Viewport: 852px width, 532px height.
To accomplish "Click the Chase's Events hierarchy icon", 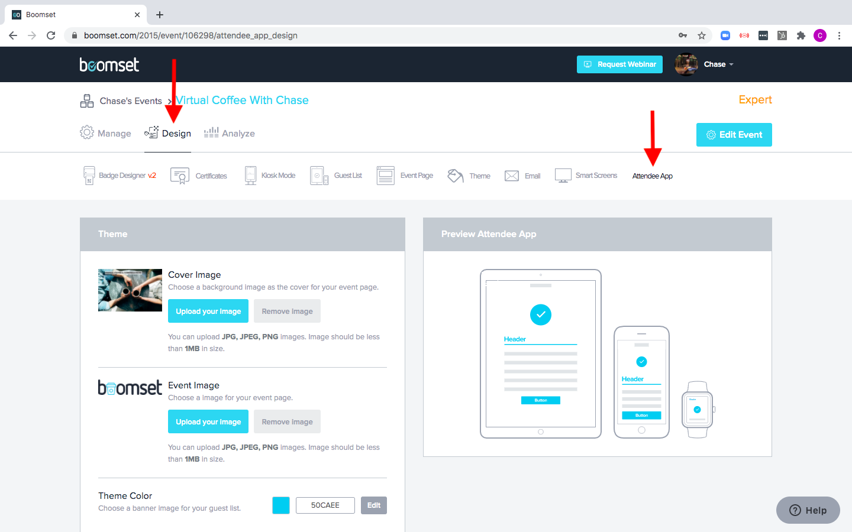I will coord(87,100).
